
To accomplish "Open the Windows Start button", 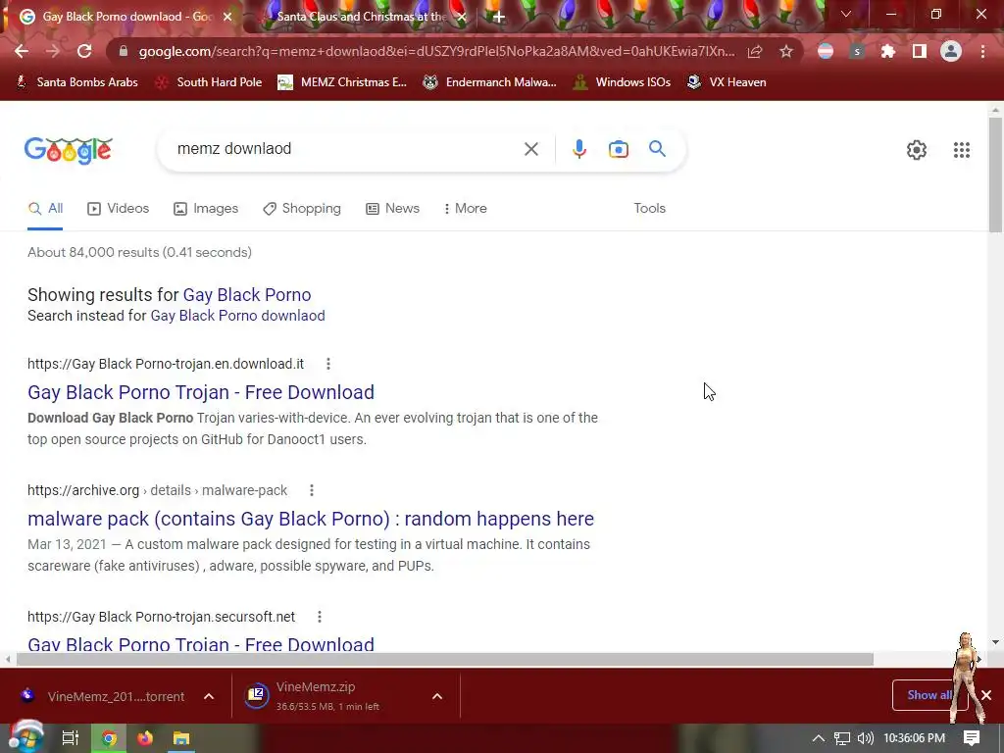I will (25, 737).
